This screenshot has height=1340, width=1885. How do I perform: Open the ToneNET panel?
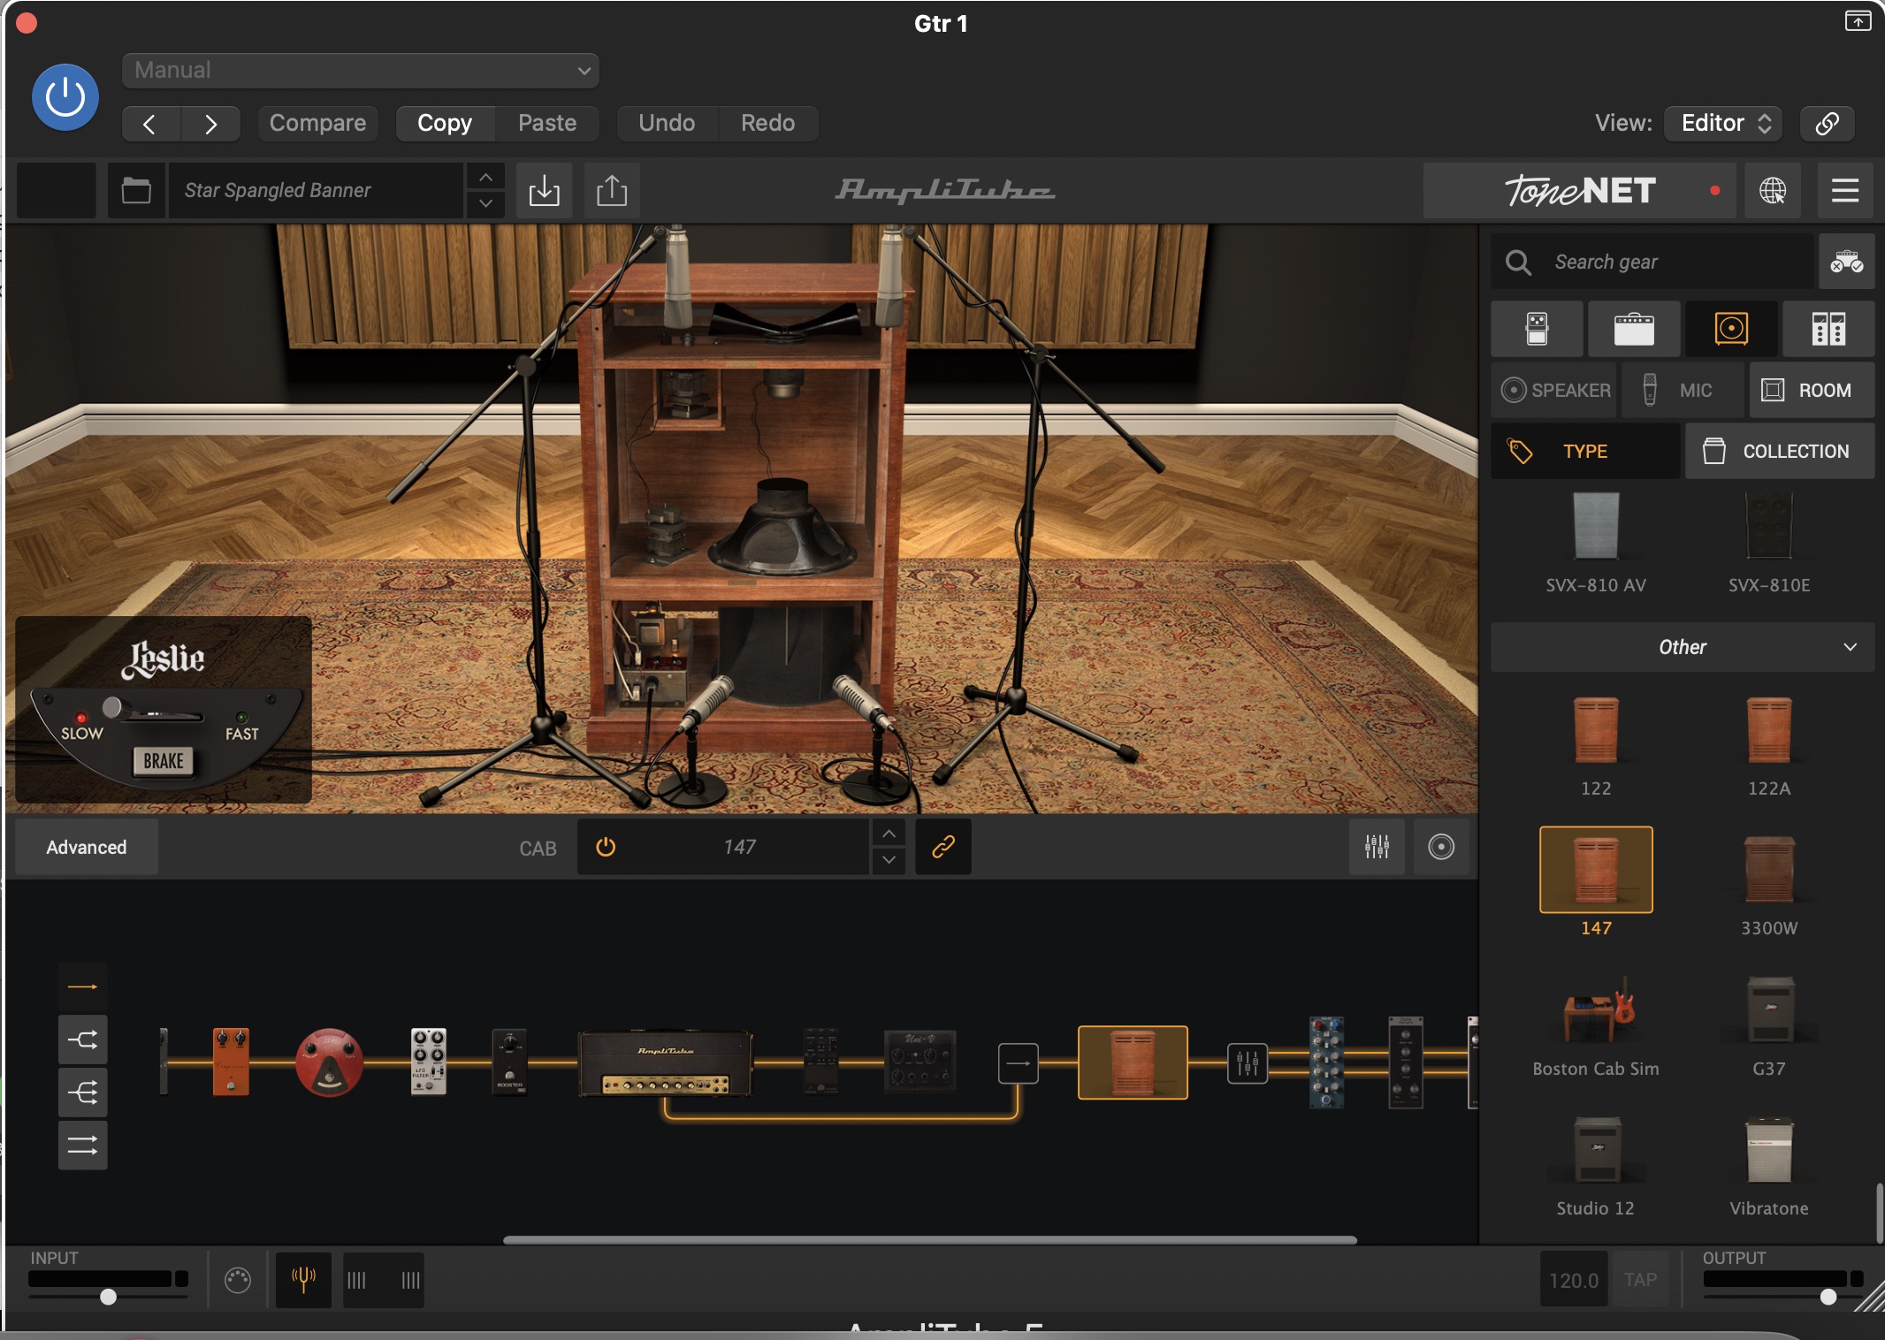point(1580,190)
